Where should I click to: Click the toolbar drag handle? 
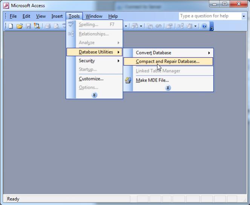click(6, 26)
